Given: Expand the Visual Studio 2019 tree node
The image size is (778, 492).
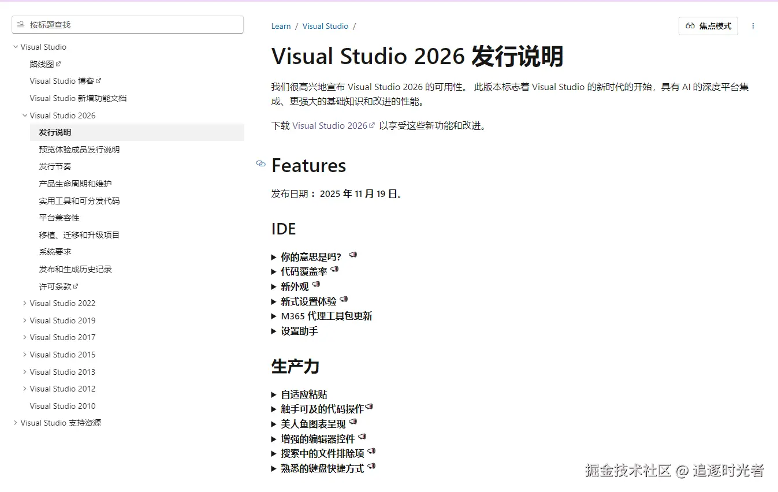Looking at the screenshot, I should 25,320.
